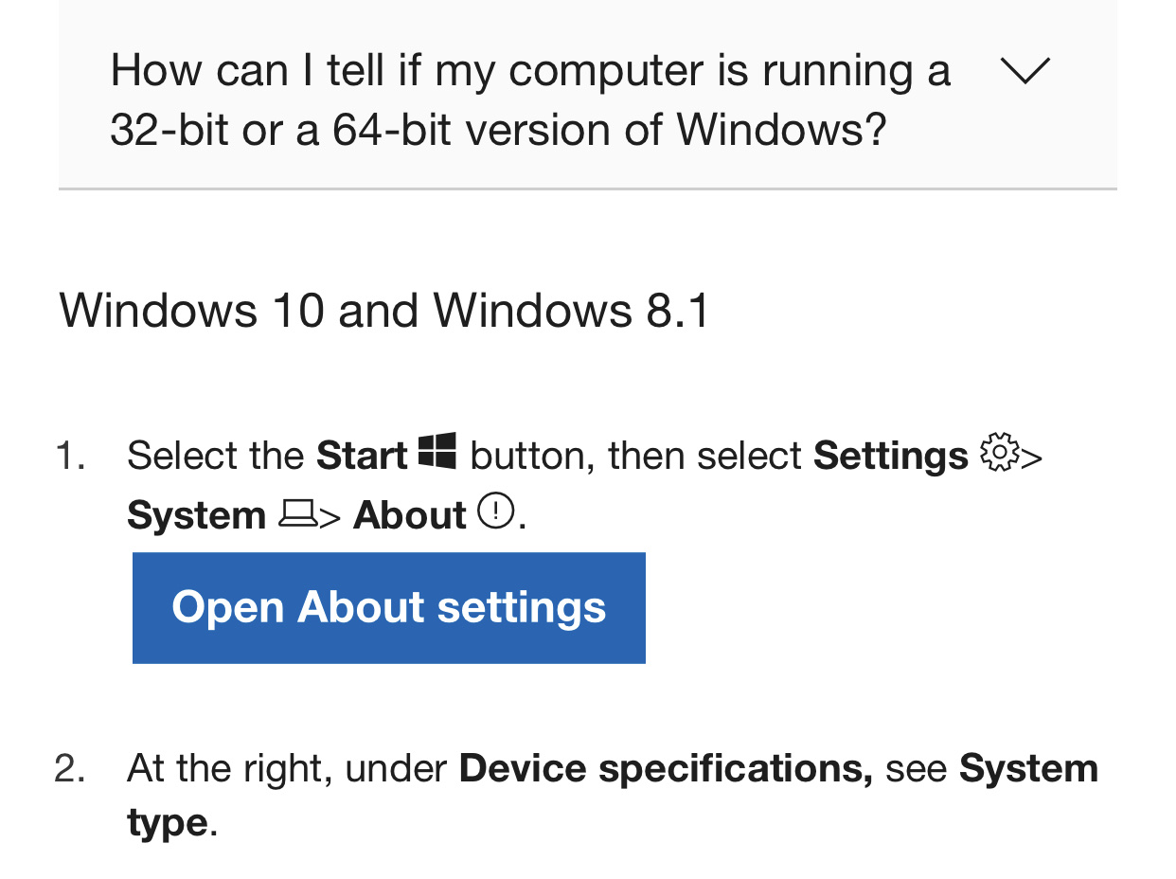Click the Open About settings button
Screen dimensions: 1176x879
(x=388, y=607)
